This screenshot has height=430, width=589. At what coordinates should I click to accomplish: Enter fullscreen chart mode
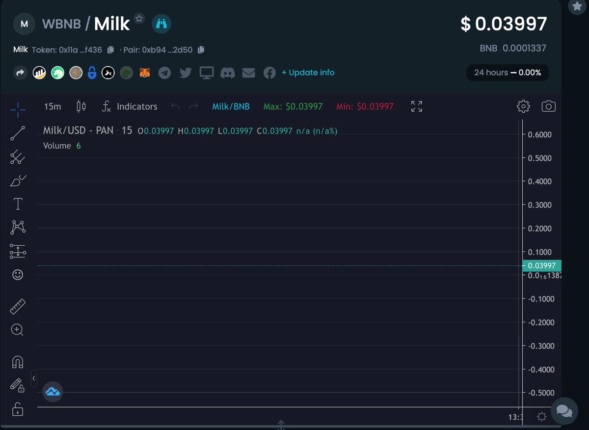[417, 106]
